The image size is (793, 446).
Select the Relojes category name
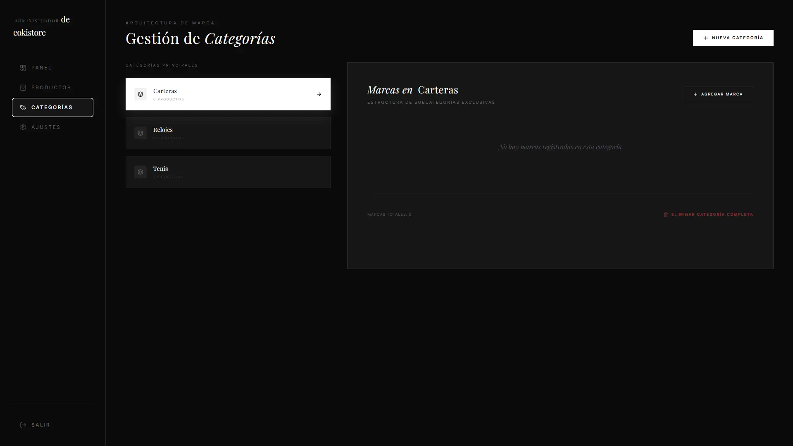click(163, 130)
